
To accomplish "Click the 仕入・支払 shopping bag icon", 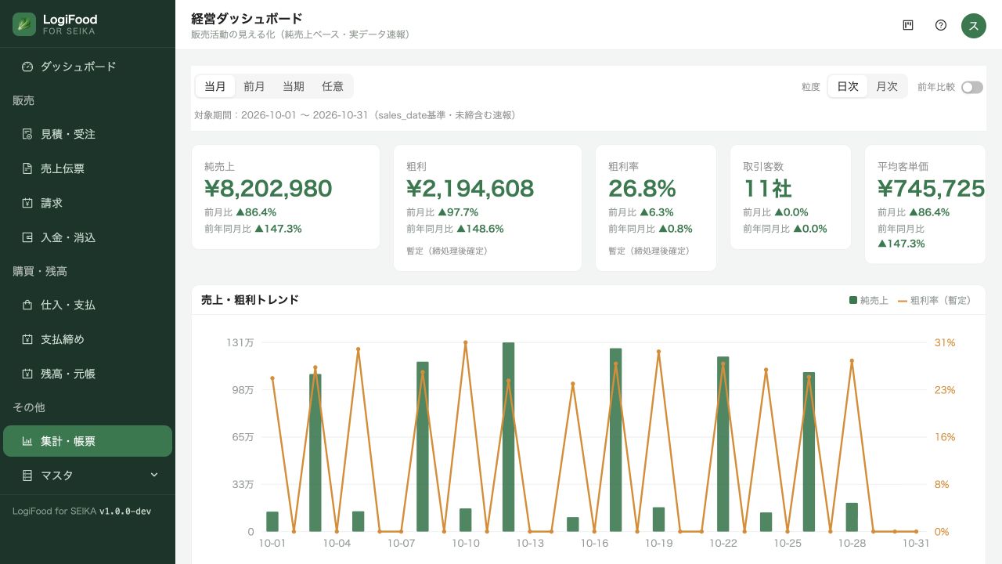I will tap(27, 305).
